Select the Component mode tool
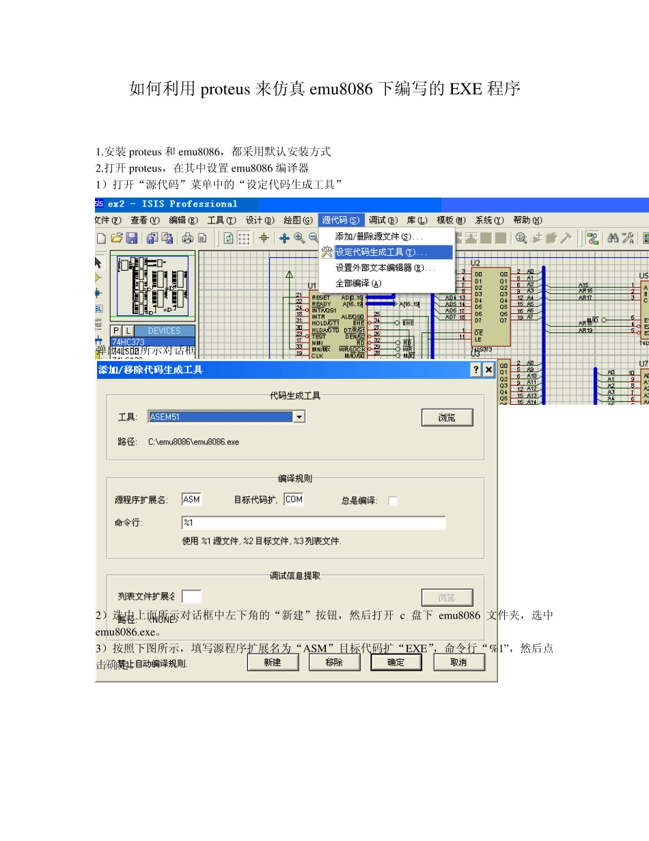Viewport: 649px width, 841px height. (98, 278)
